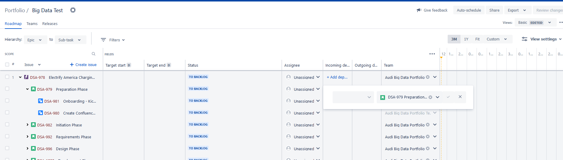
Task: Click the DSA-981 sub-task icon
Action: click(x=41, y=101)
